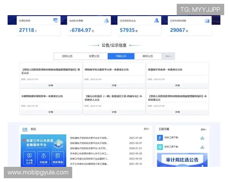Viewport: 228px width, 182px height.
Task: Click the 招标工具下载 label
Action: click(171, 137)
